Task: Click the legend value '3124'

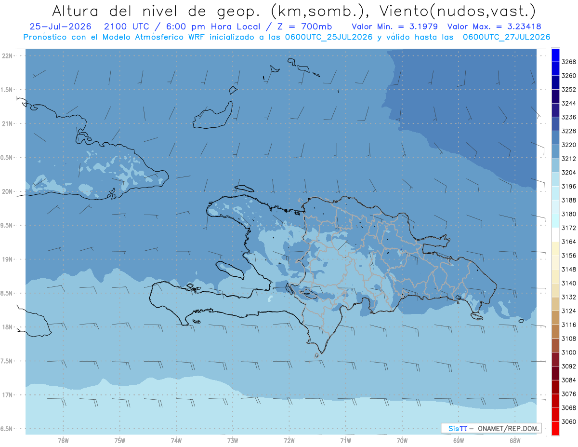Action: click(x=569, y=311)
